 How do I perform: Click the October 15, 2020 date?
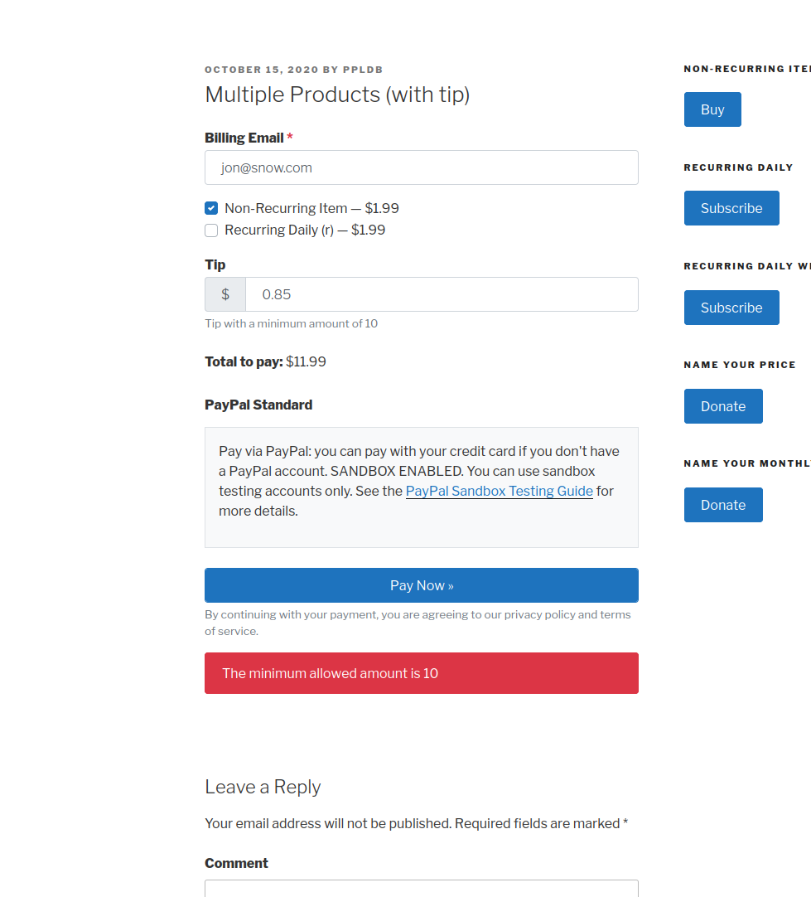click(x=261, y=70)
